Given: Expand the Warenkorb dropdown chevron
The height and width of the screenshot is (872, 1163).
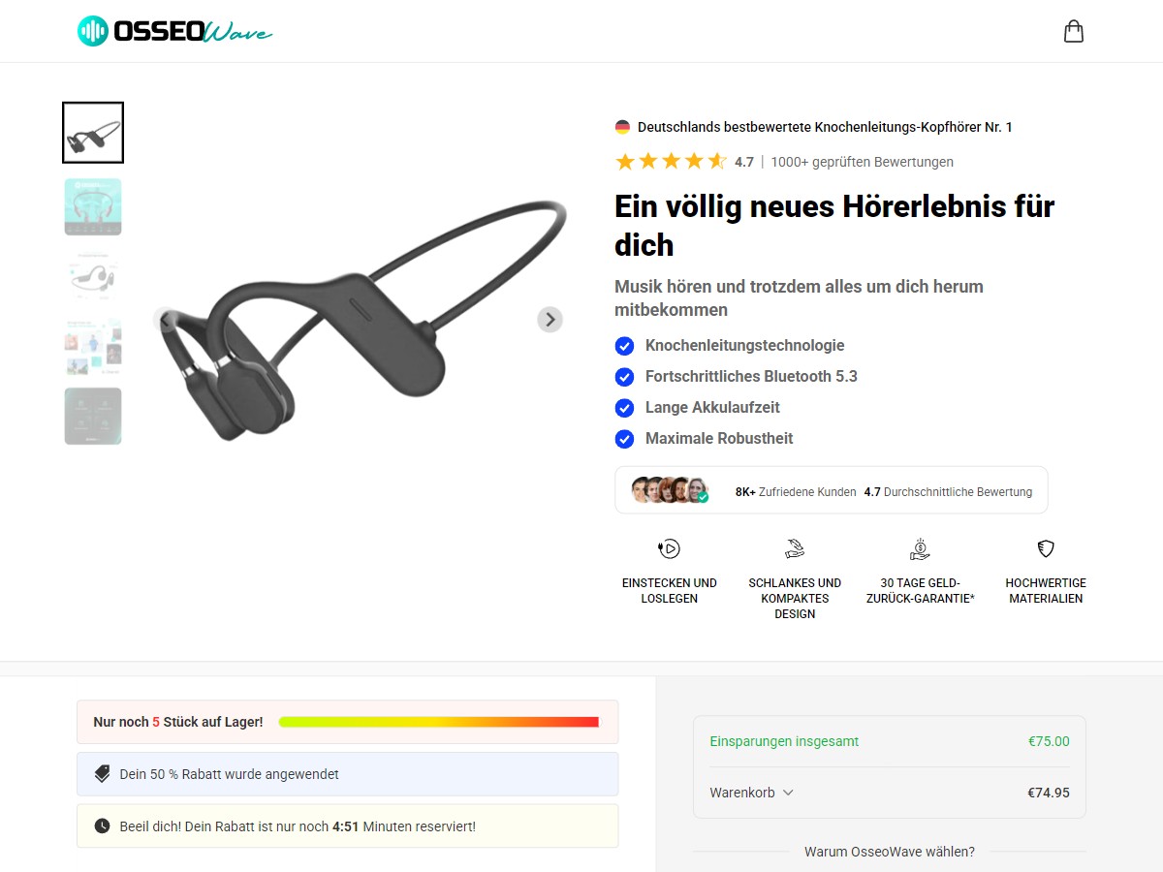Looking at the screenshot, I should tap(788, 793).
